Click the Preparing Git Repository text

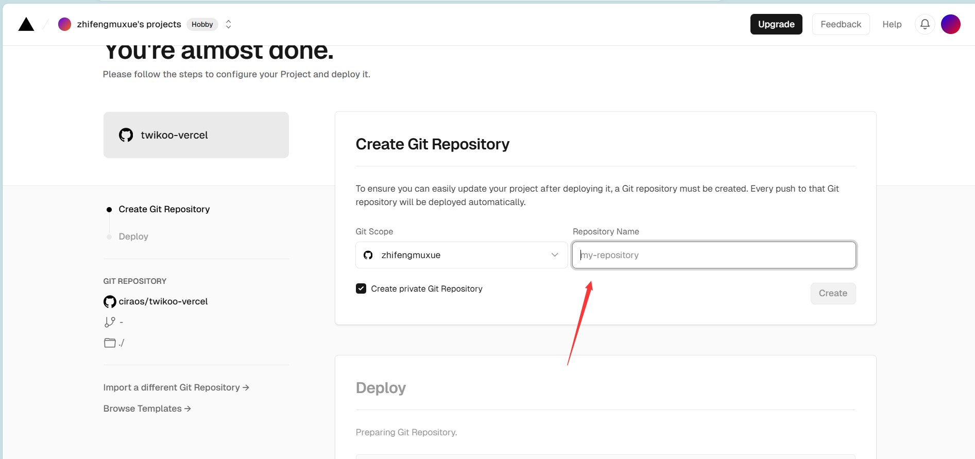[x=406, y=432]
